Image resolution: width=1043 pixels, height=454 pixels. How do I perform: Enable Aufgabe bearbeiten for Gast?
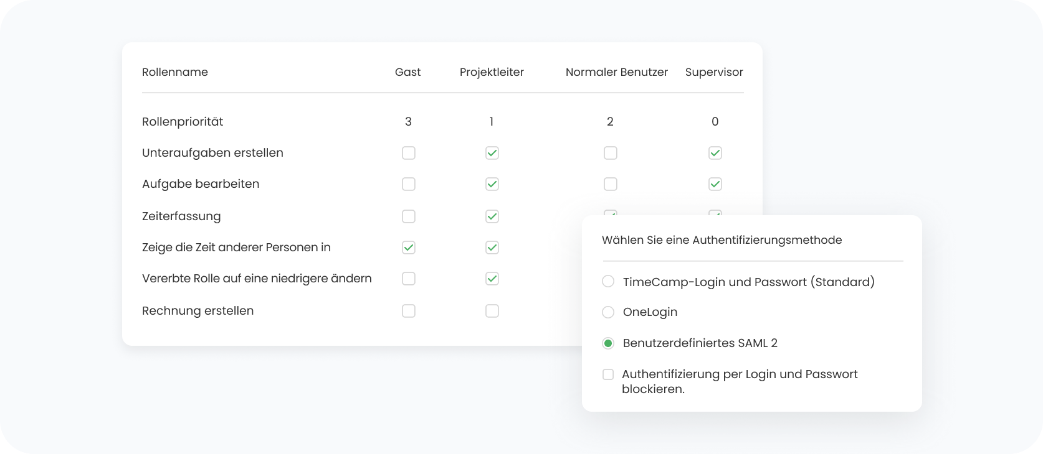(x=408, y=184)
